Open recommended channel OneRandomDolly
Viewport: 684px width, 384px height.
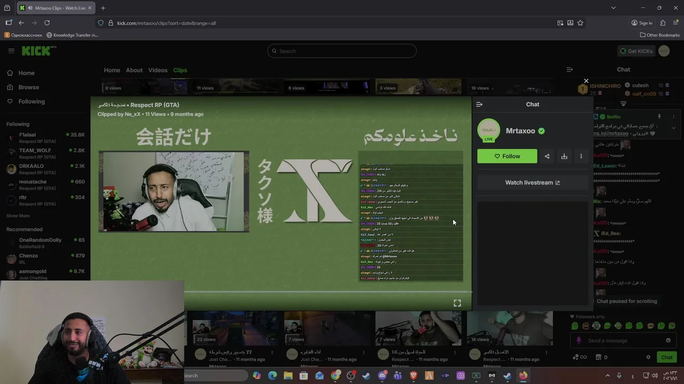(x=45, y=243)
